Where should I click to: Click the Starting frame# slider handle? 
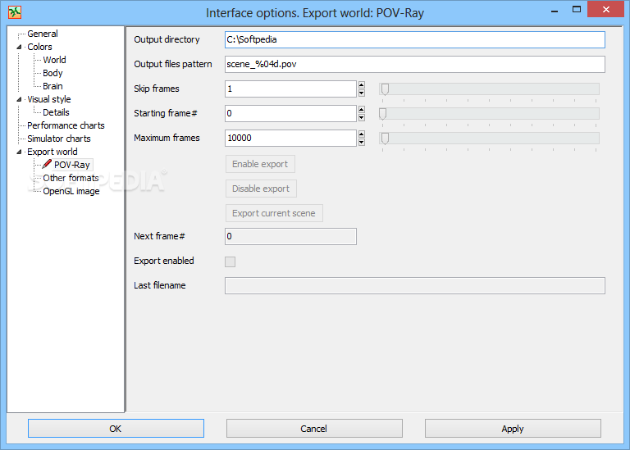(x=383, y=114)
